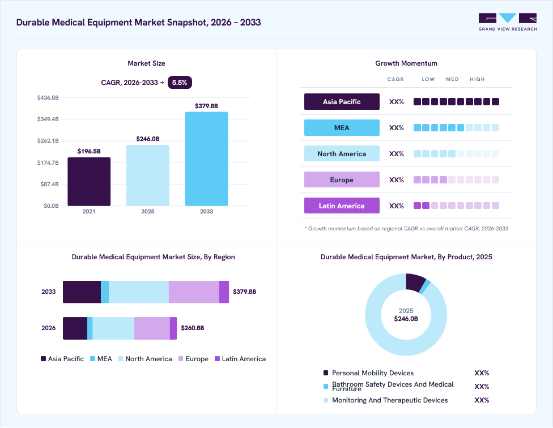Click the Asia Pacific segment of 2026 bar
Image resolution: width=553 pixels, height=428 pixels.
75,328
